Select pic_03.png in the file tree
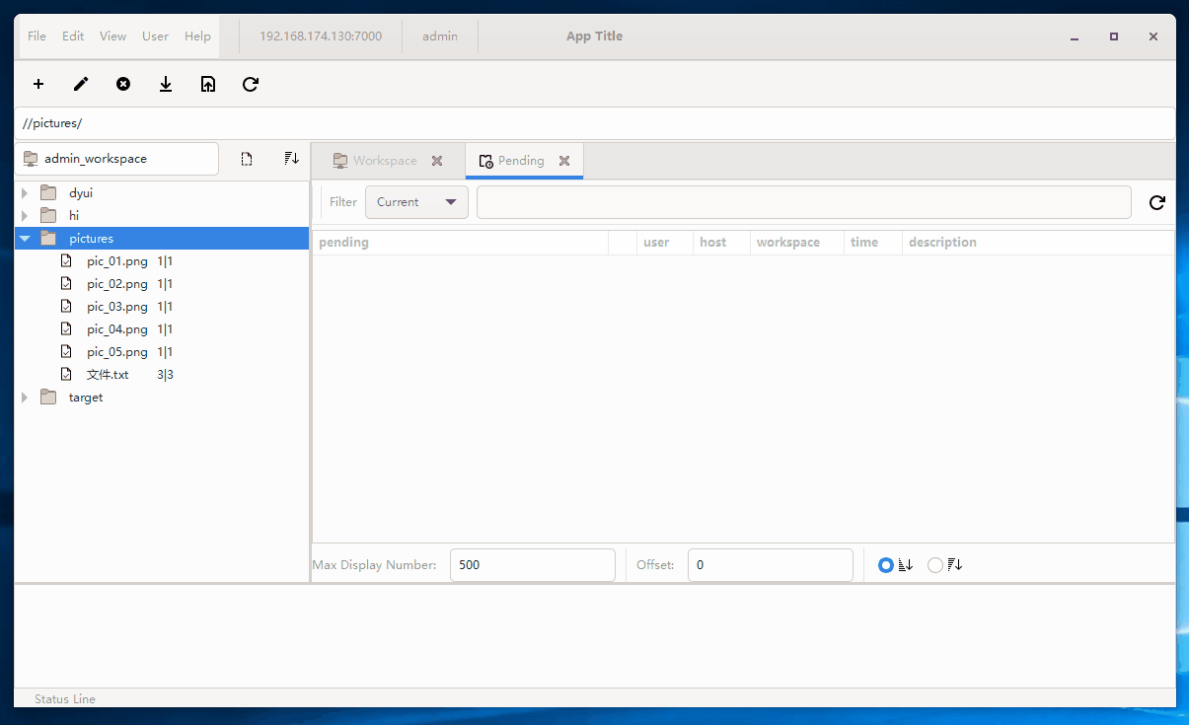Viewport: 1189px width, 725px height. 116,307
